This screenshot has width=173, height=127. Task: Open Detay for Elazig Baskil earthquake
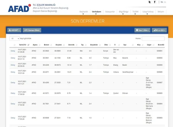(x=13, y=65)
